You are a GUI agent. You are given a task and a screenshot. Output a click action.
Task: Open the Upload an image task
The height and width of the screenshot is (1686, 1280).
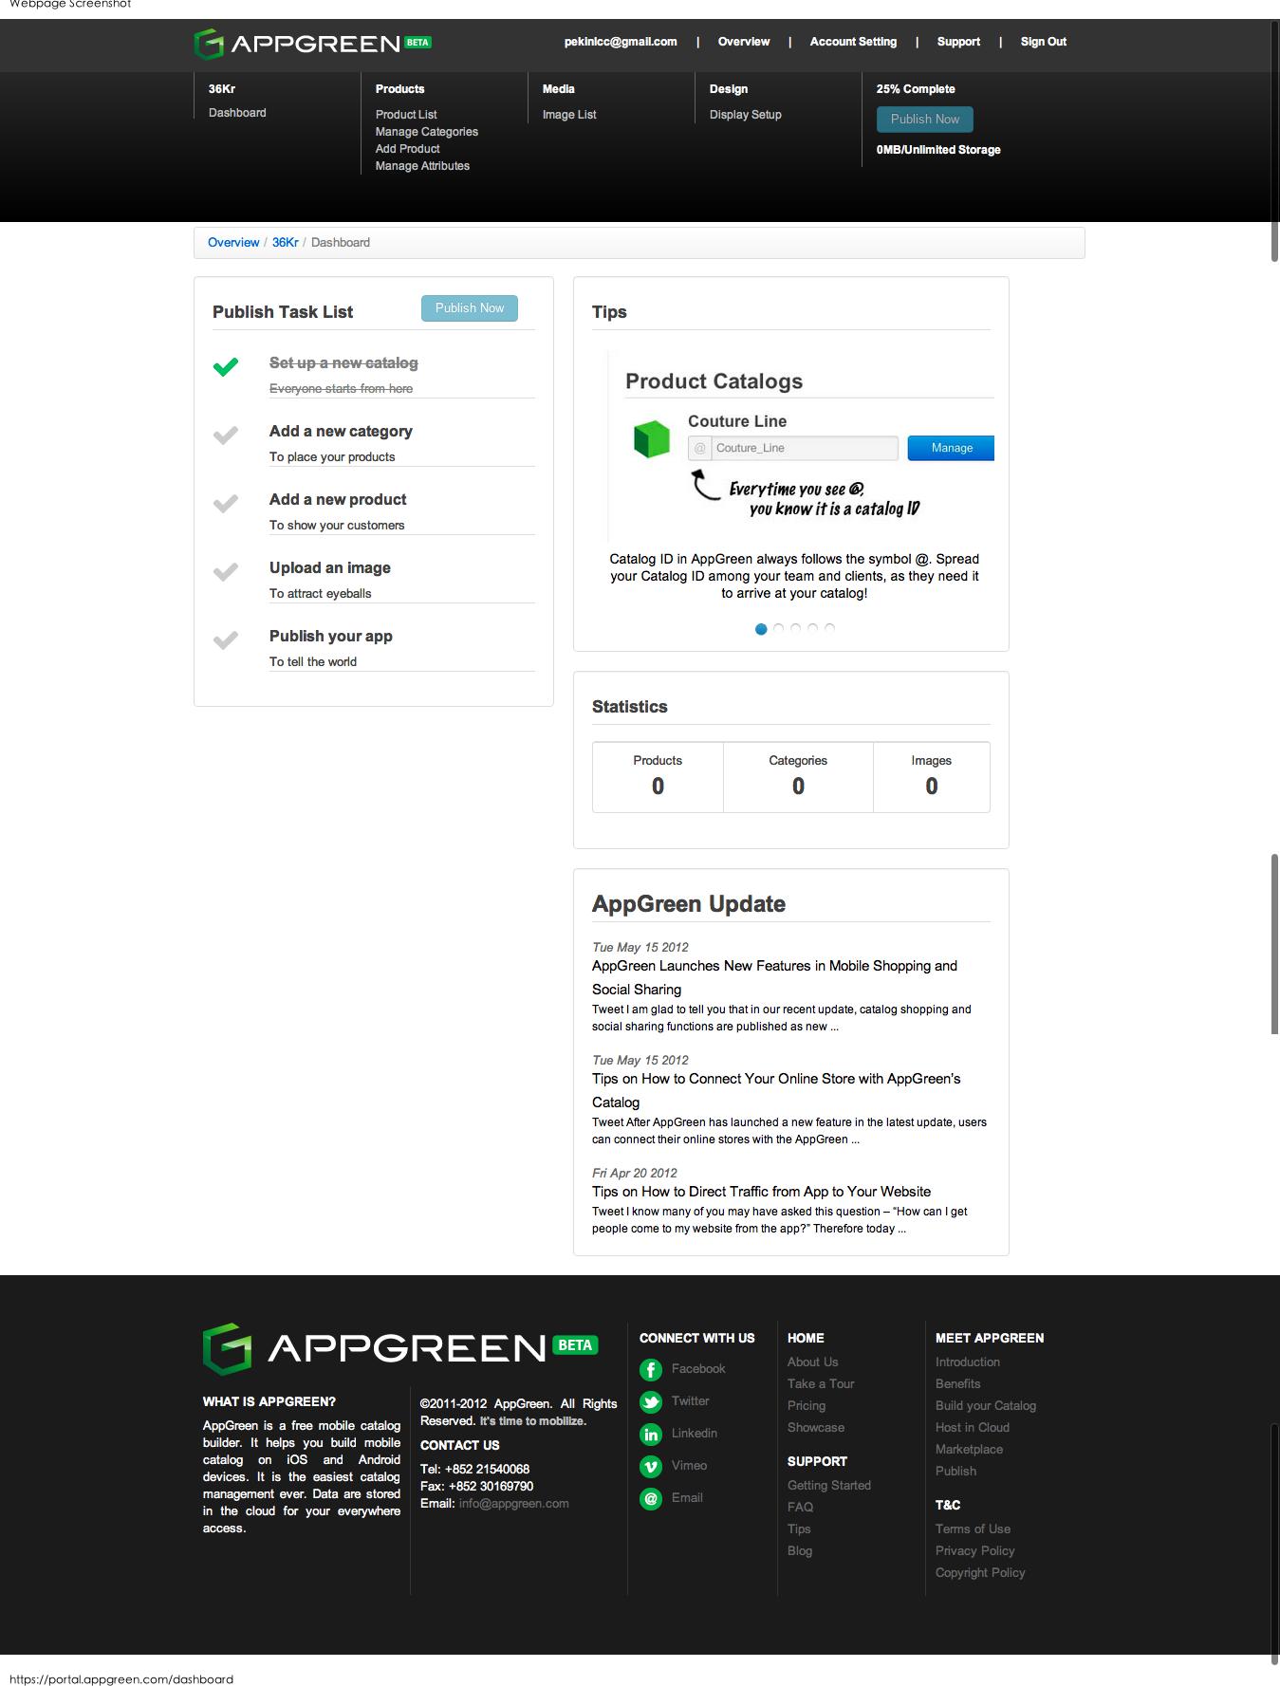330,568
